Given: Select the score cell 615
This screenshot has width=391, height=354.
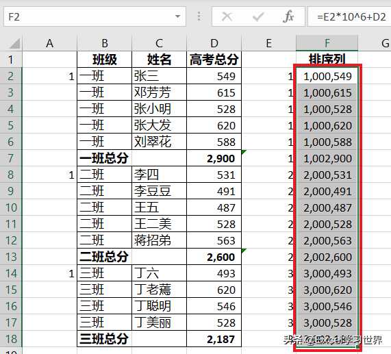Looking at the screenshot, I should click(214, 92).
